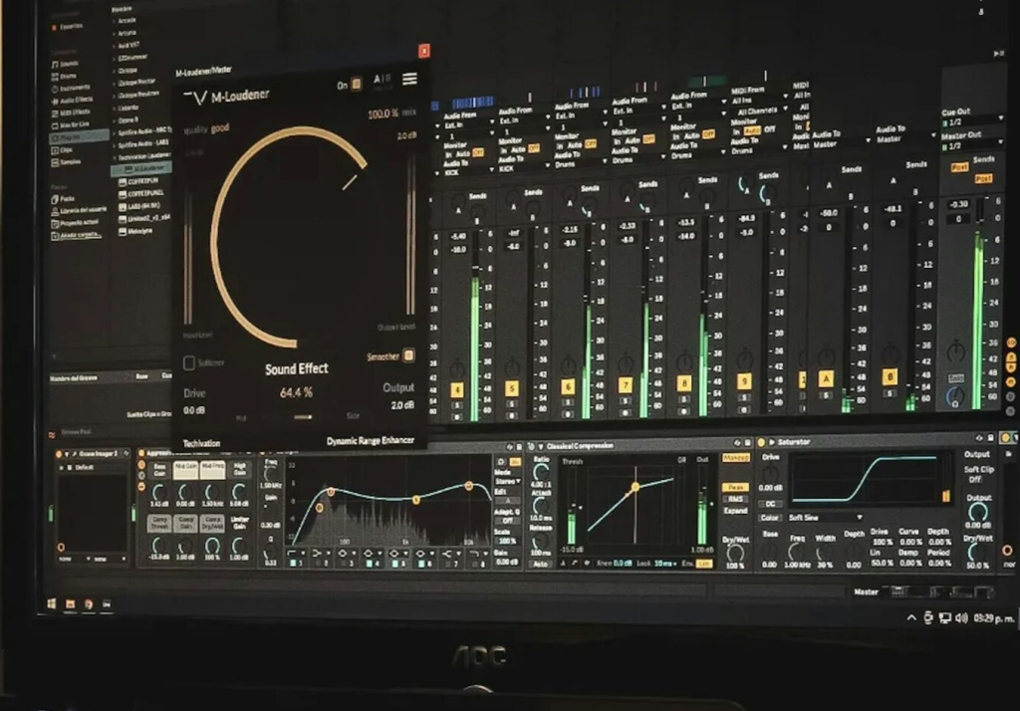
Task: Select the M-Loudener plug-in device icon
Action: (128, 168)
